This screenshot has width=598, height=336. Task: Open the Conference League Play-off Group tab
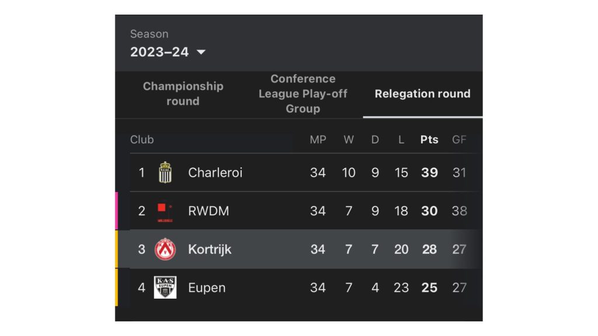[x=303, y=94]
